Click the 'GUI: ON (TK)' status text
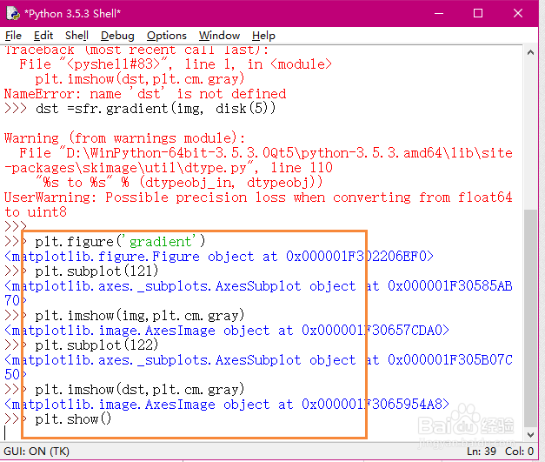 coord(37,452)
